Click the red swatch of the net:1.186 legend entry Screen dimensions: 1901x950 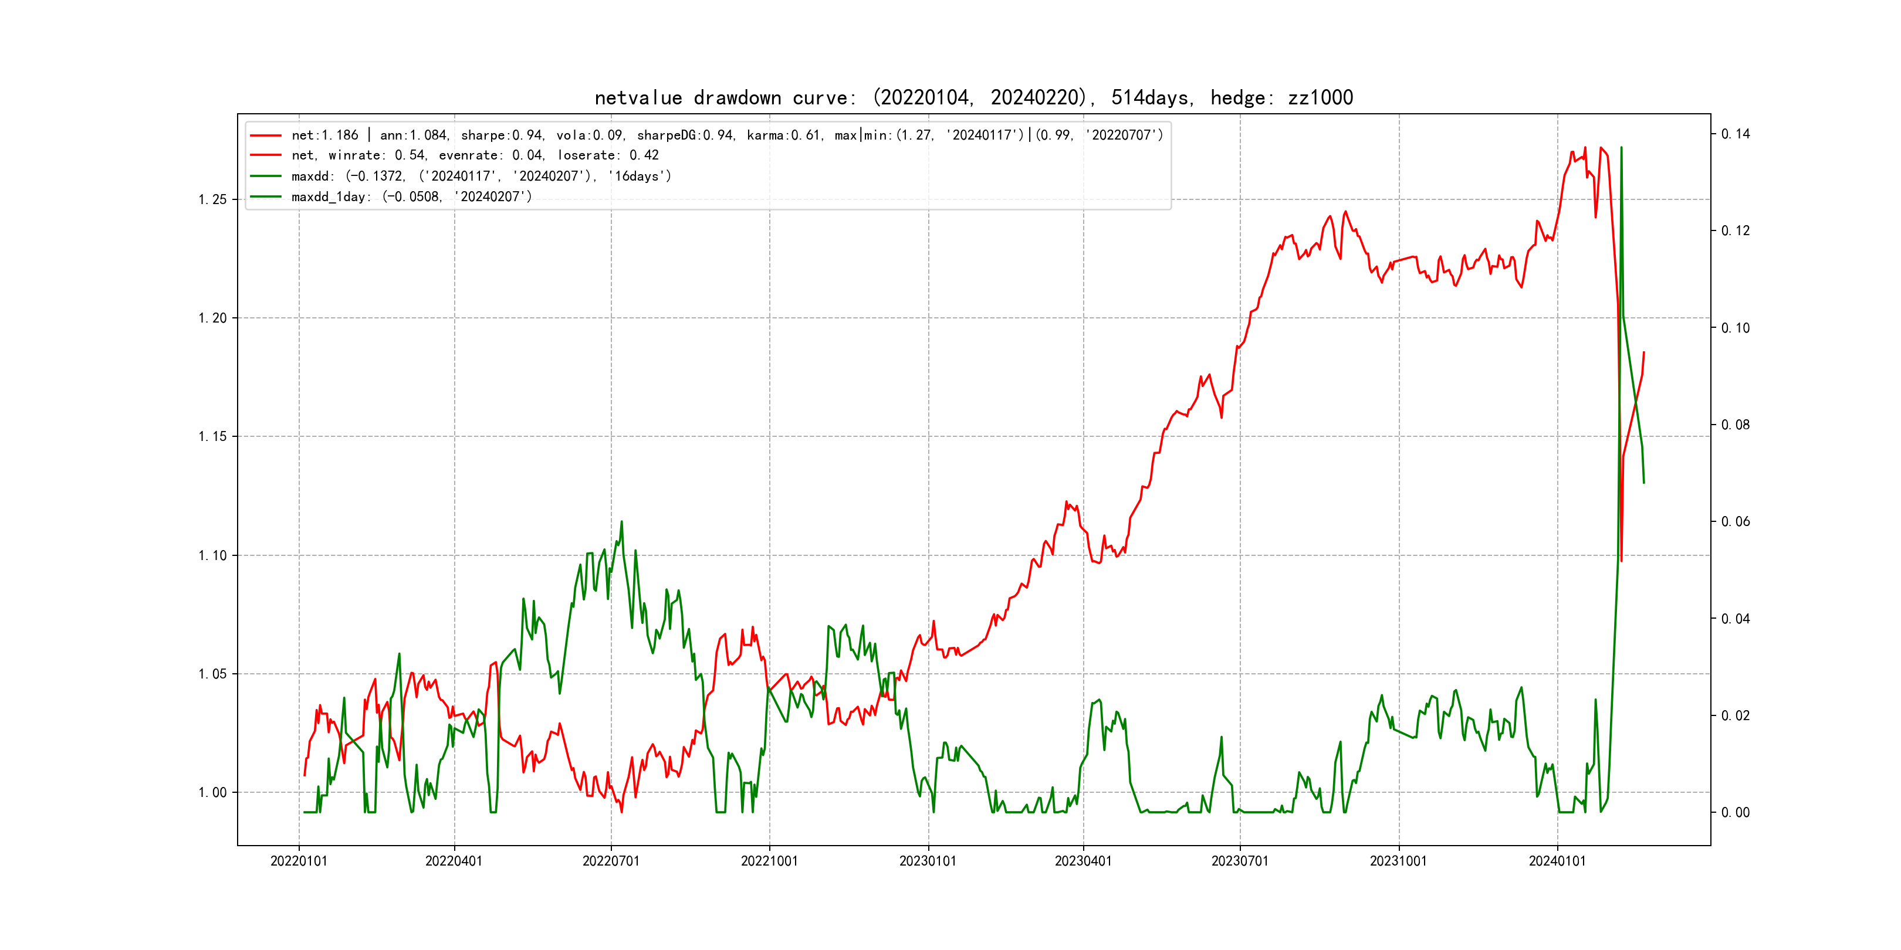pyautogui.click(x=266, y=135)
